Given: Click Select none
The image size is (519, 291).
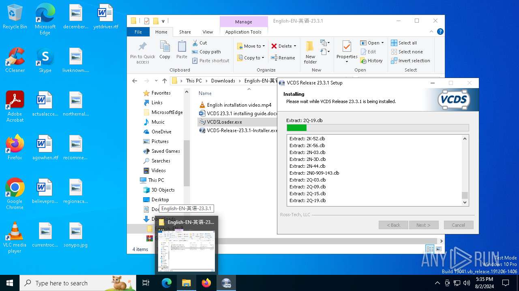Looking at the screenshot, I should click(x=407, y=52).
